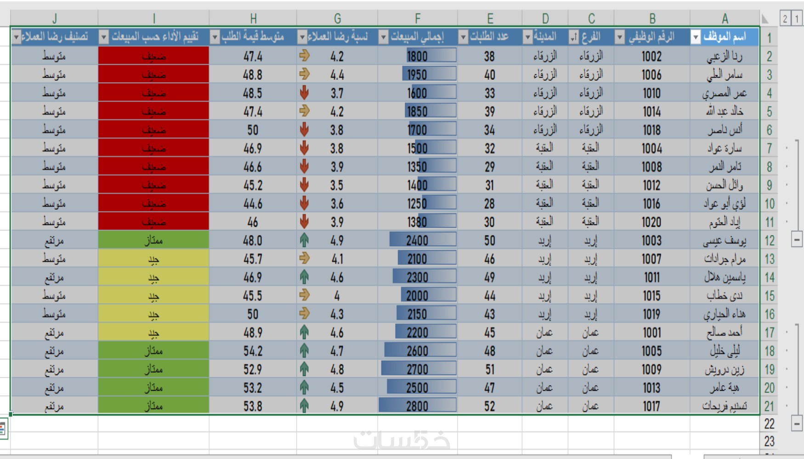Click the yellow sideways arrow beside 4.3
804x459 pixels.
pos(304,313)
